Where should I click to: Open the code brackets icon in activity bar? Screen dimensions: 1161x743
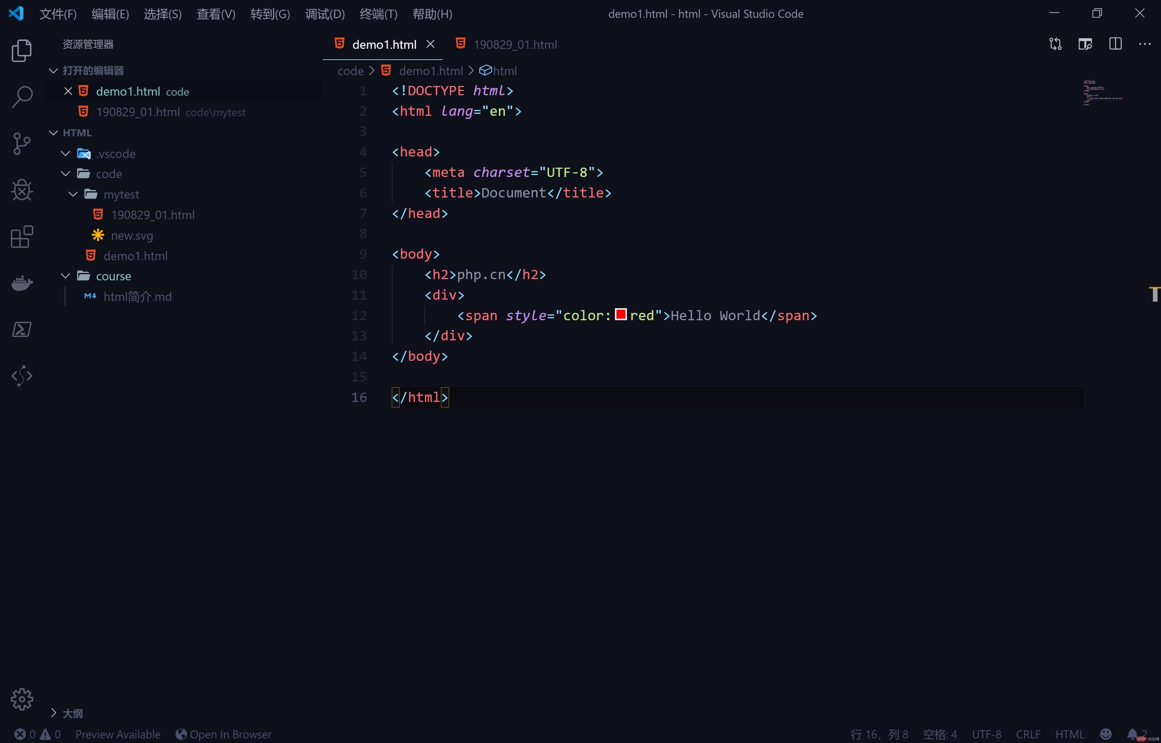pyautogui.click(x=21, y=376)
